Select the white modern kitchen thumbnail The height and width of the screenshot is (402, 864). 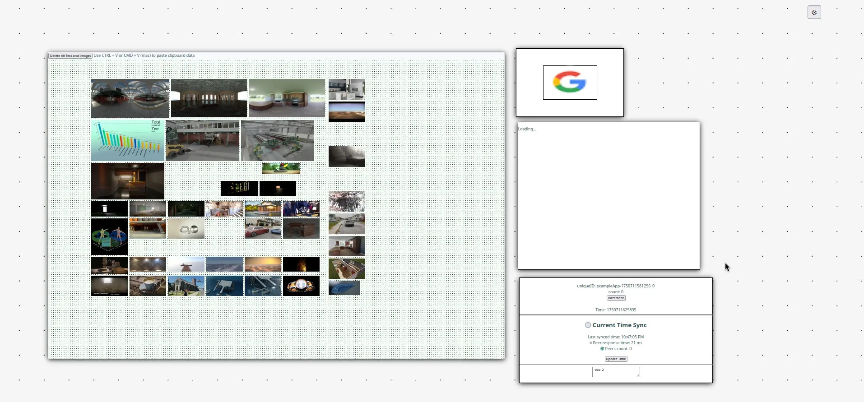click(347, 89)
